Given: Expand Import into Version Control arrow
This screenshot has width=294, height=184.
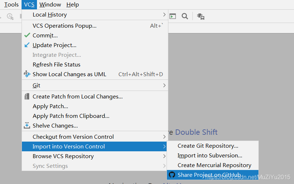Looking at the screenshot, I should 164,147.
